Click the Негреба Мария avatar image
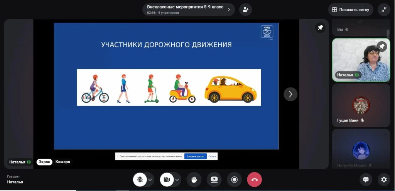 361,150
